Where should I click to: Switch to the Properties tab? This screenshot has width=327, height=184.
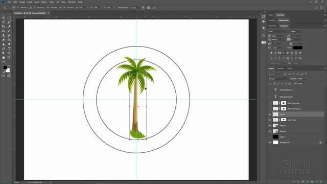click(x=272, y=26)
